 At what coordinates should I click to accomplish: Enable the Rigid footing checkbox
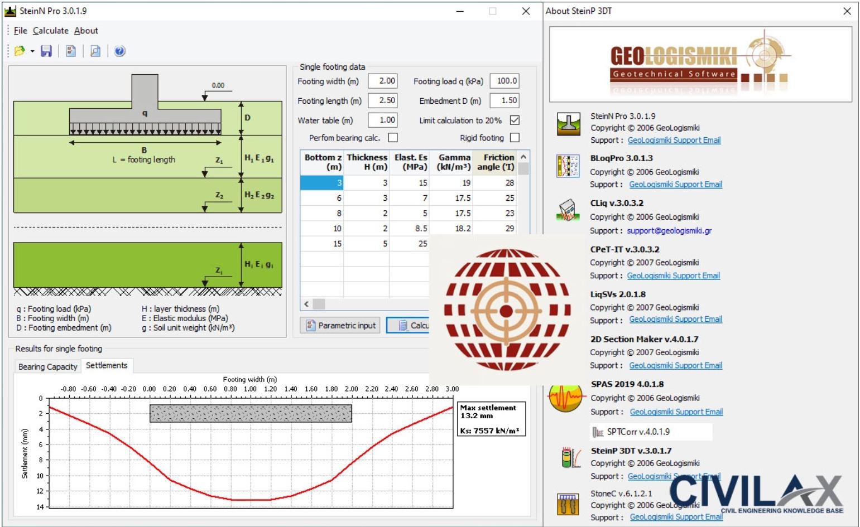pos(515,137)
